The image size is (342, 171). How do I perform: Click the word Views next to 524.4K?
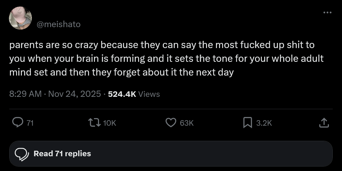coord(149,94)
